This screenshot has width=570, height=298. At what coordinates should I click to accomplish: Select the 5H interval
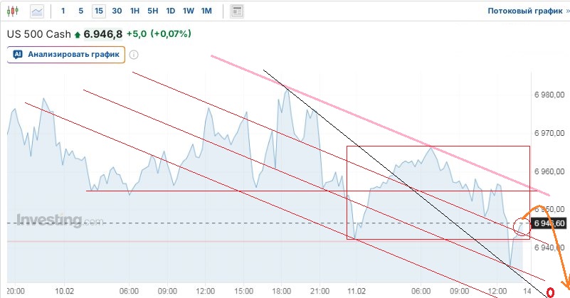pos(152,11)
